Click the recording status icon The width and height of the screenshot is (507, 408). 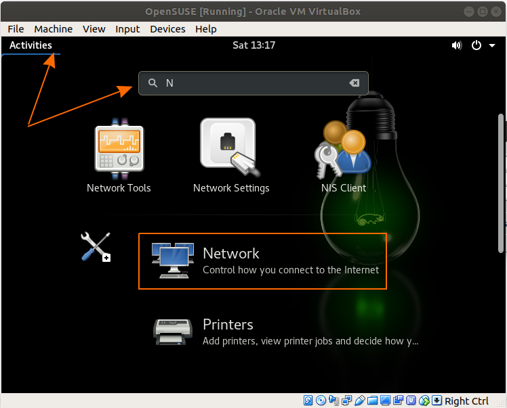point(398,401)
